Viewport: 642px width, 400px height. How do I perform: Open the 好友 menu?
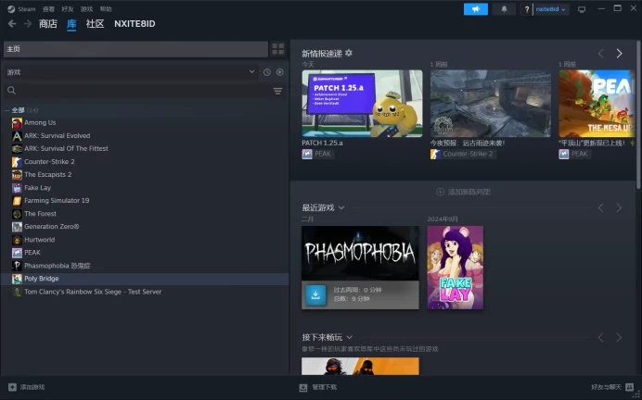(x=68, y=9)
